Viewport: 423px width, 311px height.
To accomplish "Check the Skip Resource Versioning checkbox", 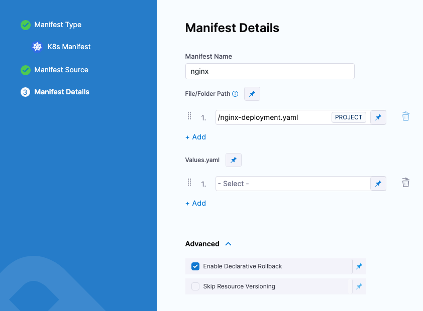I will [x=195, y=286].
